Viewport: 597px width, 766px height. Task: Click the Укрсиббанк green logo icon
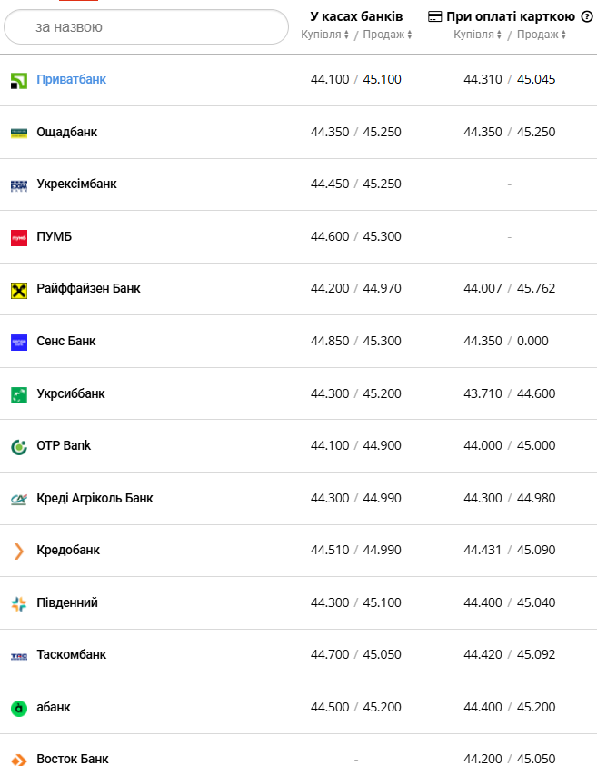click(x=19, y=394)
